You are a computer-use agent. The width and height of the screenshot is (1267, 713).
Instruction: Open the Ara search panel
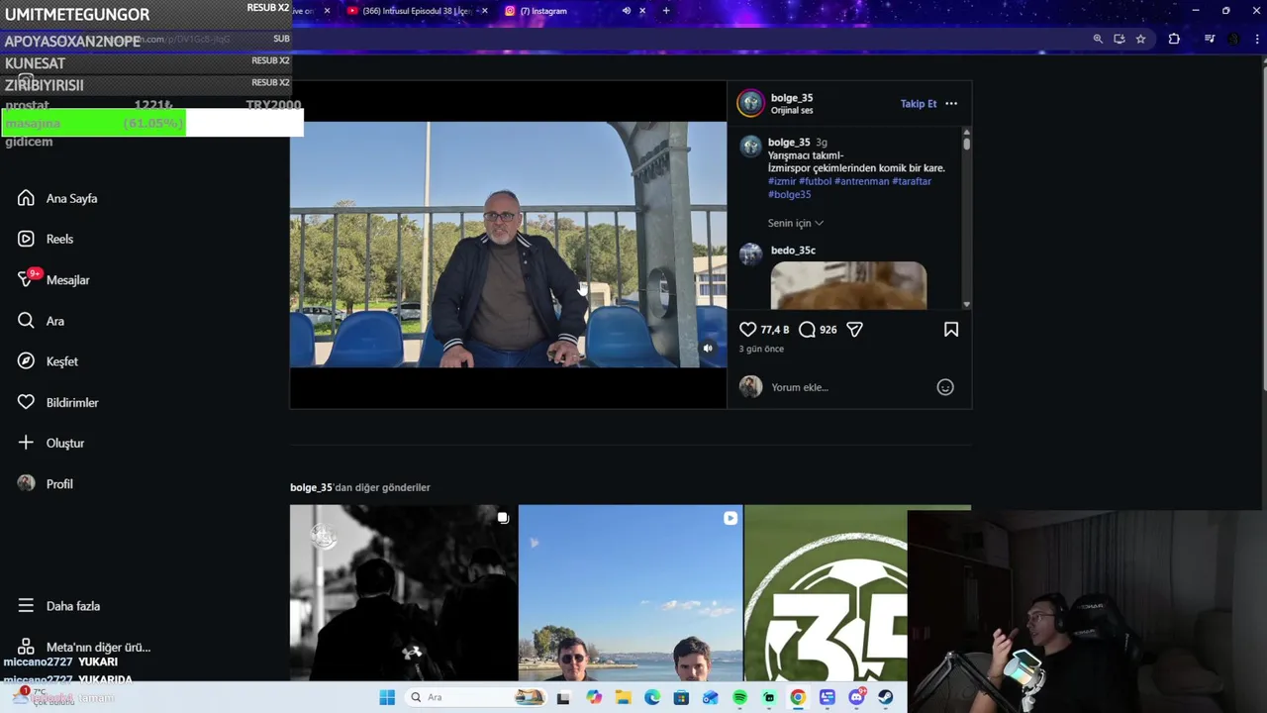point(41,321)
